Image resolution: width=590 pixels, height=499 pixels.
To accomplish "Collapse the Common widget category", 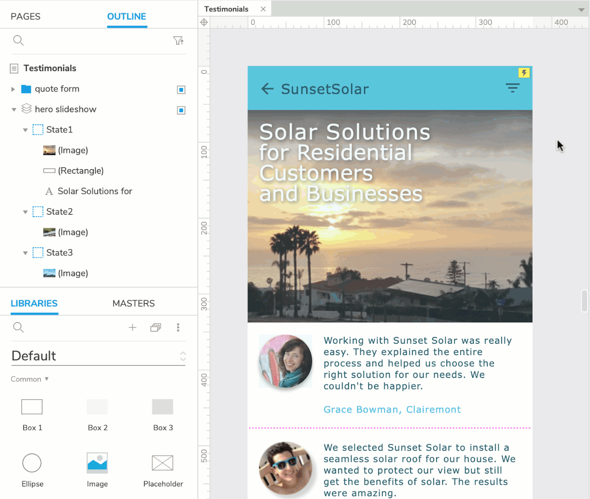I will coord(30,379).
